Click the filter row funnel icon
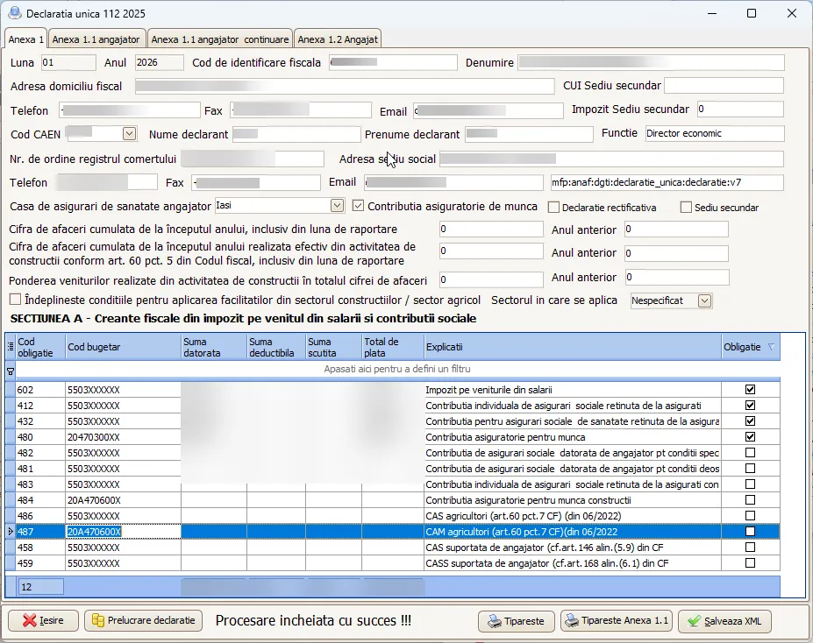 (x=11, y=371)
